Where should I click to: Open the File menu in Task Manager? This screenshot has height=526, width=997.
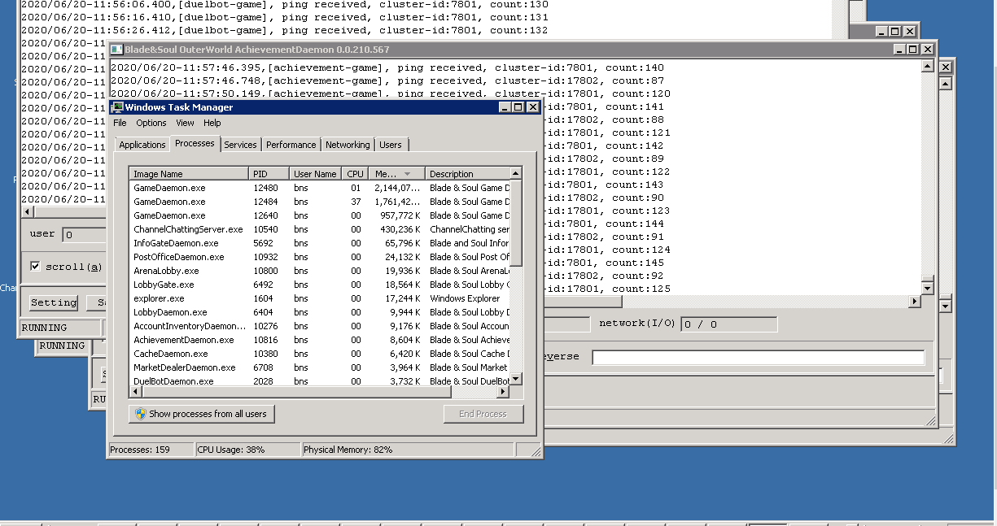(120, 123)
